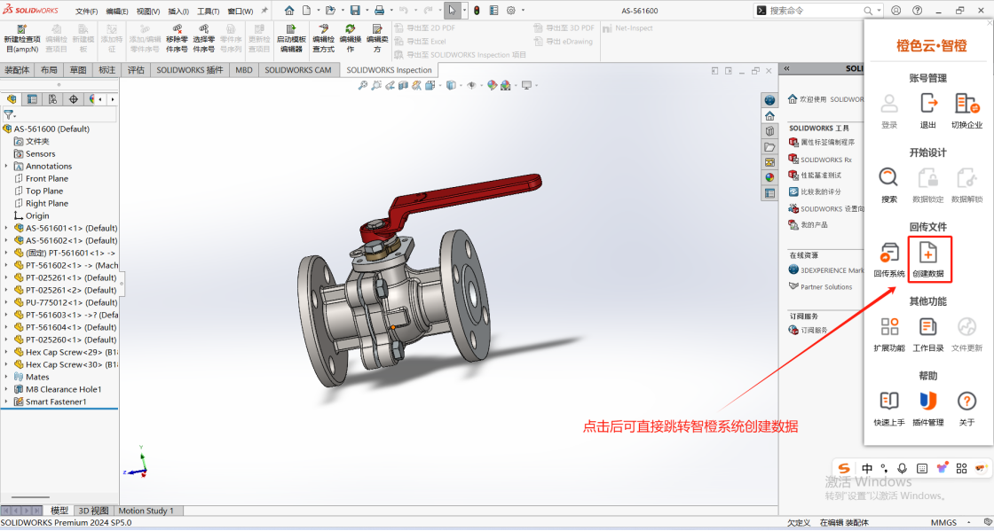Screen dimensions: 994x531
Task: Open the ConfigurationManager tab
Action: (52, 98)
